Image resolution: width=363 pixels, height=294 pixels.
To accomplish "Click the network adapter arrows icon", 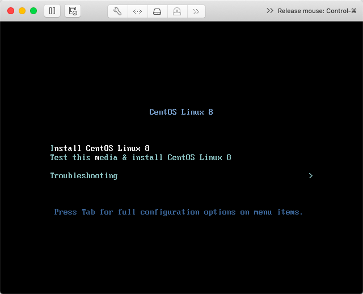I will click(x=137, y=11).
